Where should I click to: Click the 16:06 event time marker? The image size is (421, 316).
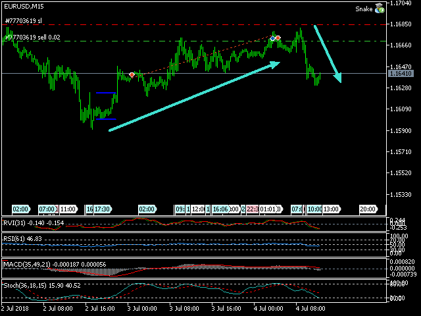[x=221, y=209]
